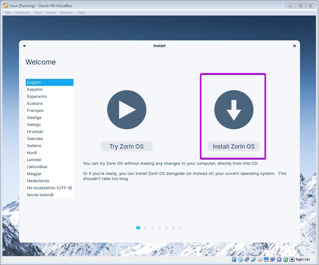Click the keyboard capture arrow icon

(292, 259)
